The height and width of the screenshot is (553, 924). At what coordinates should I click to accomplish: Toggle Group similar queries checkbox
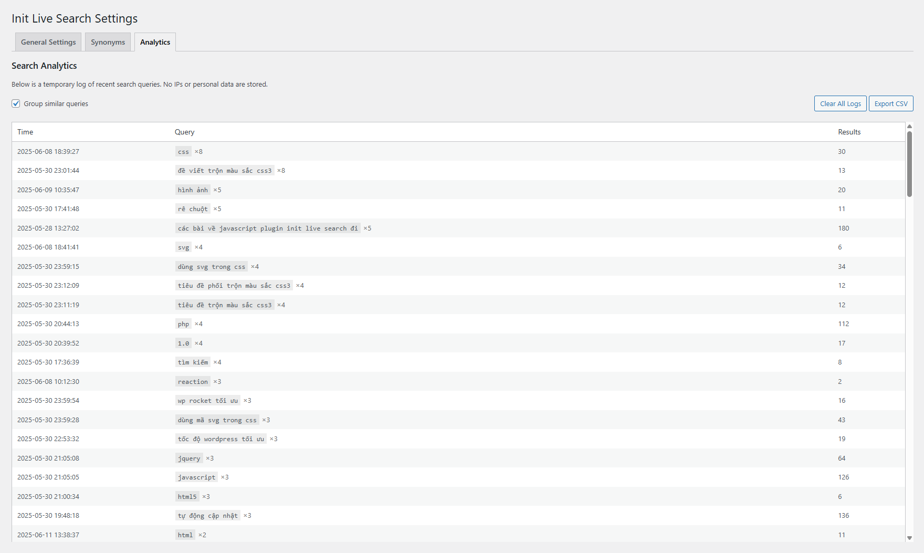point(16,103)
